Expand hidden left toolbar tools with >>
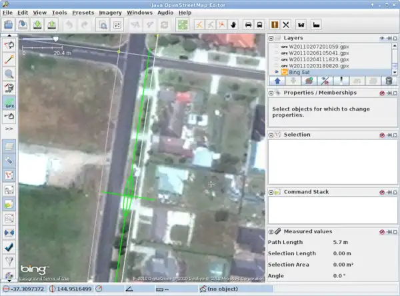400x296 pixels. coord(9,128)
